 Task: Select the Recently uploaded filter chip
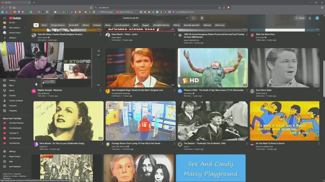(x=191, y=25)
